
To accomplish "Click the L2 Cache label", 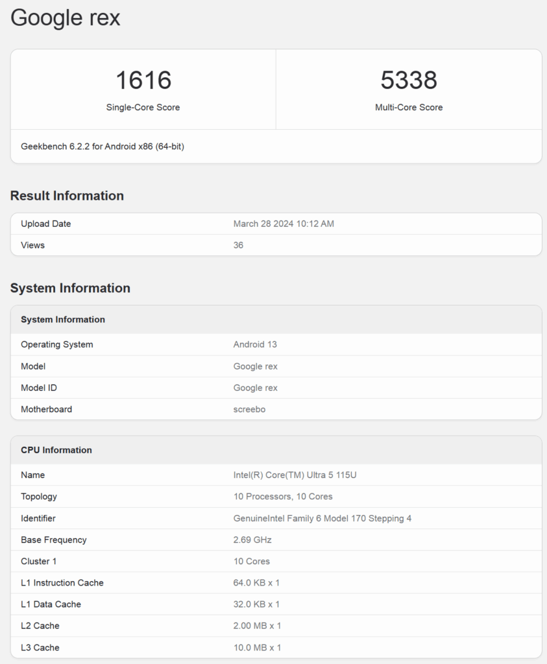I will tap(40, 626).
